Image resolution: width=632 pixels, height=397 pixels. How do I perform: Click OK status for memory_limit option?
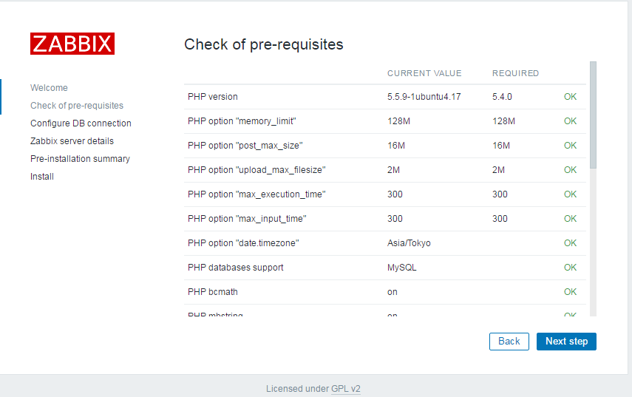[570, 121]
